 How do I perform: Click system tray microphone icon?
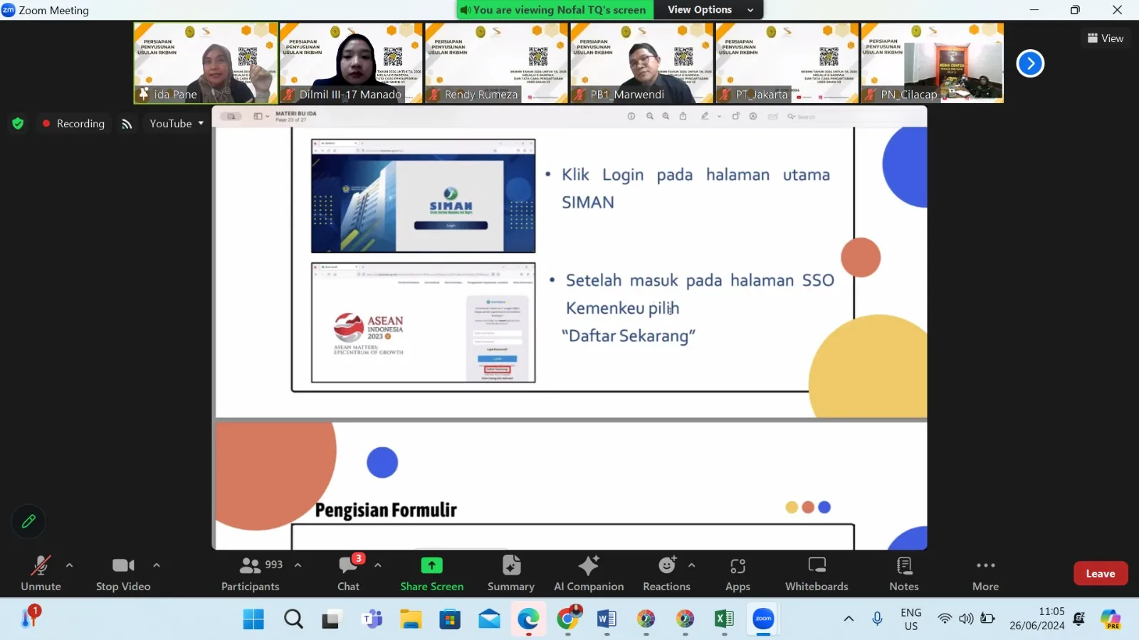coord(878,619)
